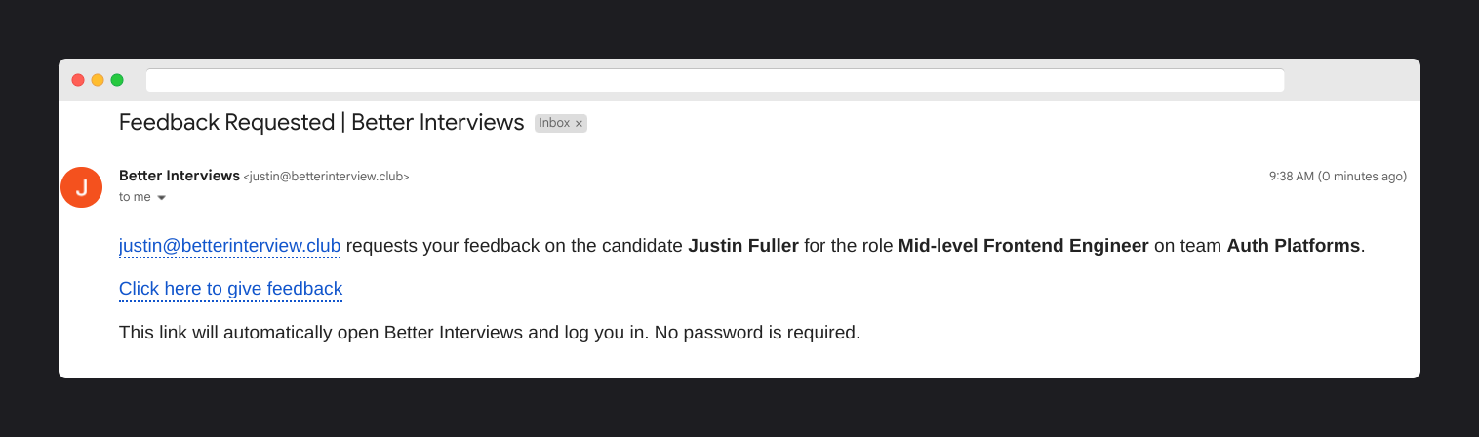Screen dimensions: 1479x437
Task: Click the bold candidate name Justin Fuller
Action: [x=743, y=246]
